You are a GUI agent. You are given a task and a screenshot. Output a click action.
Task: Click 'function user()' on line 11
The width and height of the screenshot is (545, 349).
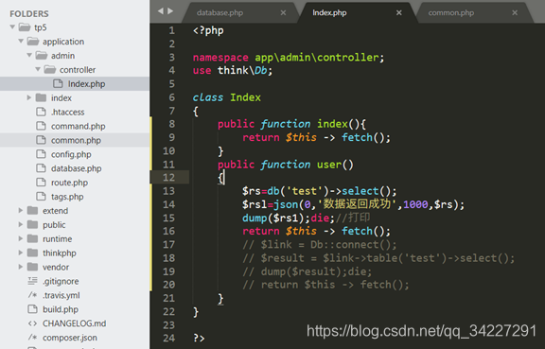tap(307, 165)
